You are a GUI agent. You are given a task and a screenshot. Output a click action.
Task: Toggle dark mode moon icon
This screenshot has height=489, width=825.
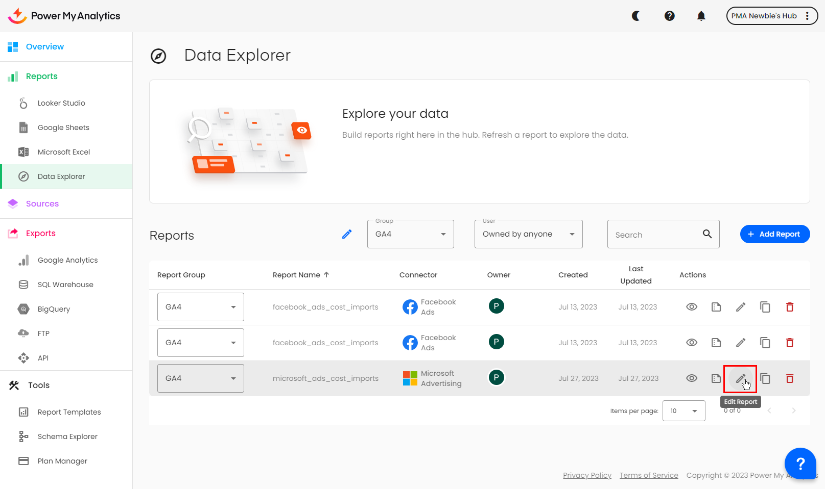tap(636, 16)
